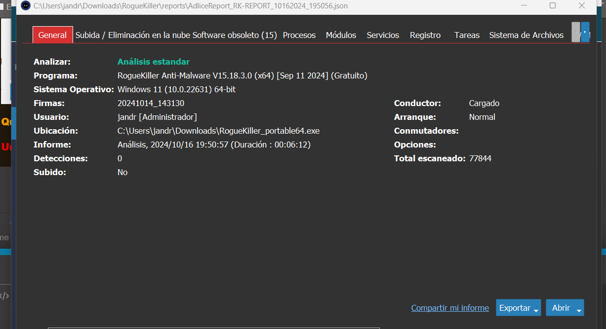Go to the Registro tab
Image resolution: width=606 pixels, height=329 pixels.
coord(425,36)
